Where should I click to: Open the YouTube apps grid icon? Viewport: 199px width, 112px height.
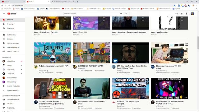[x=182, y=14]
